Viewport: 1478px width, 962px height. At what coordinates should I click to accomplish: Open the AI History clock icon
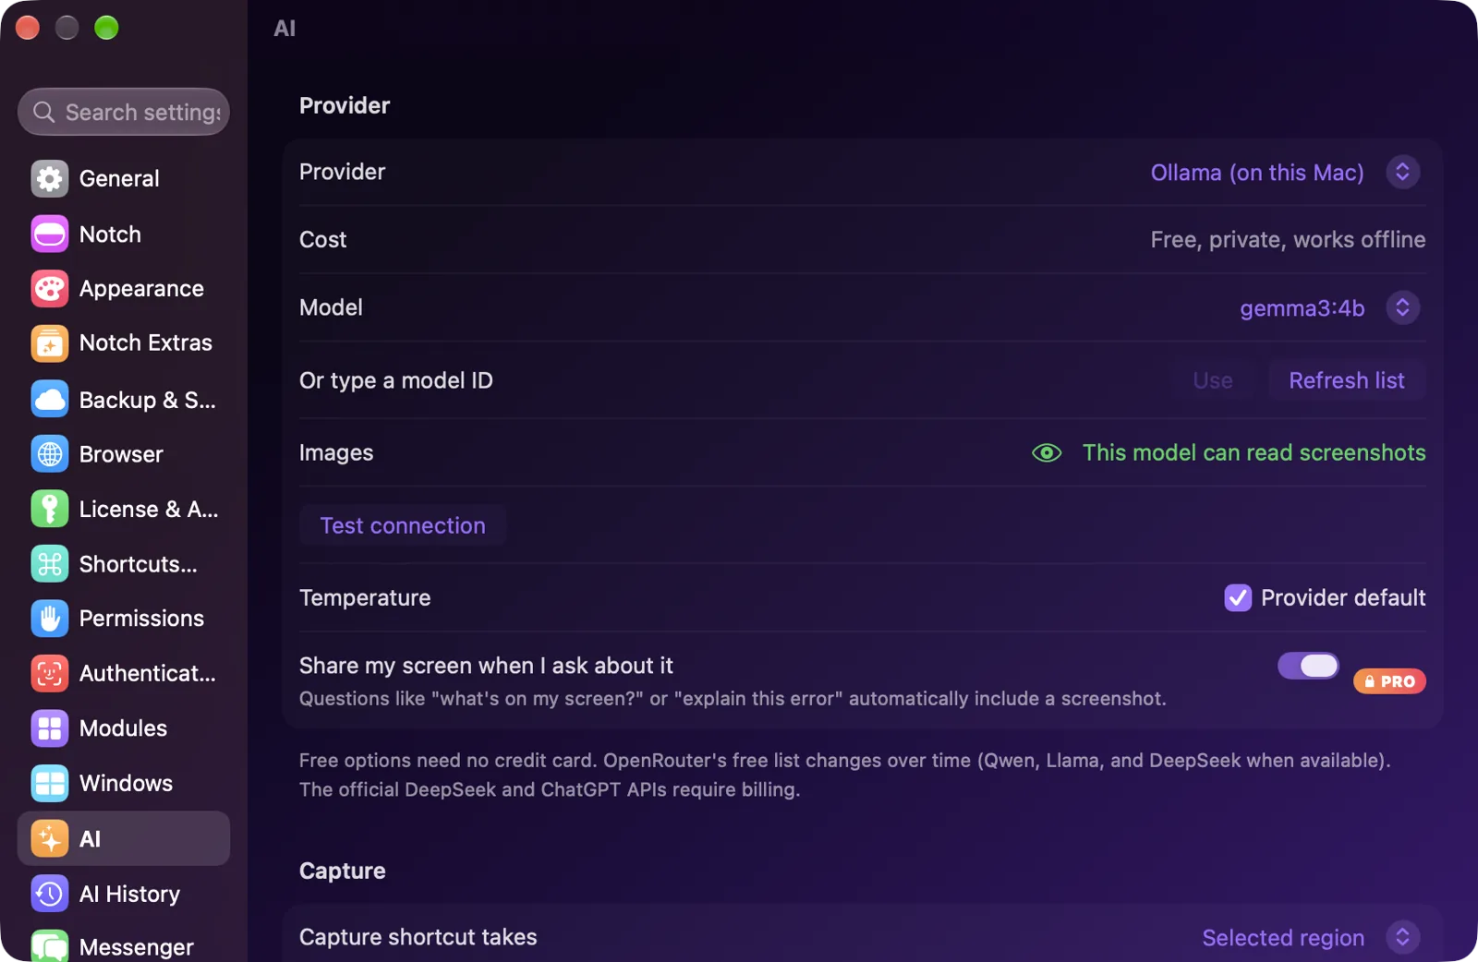coord(50,894)
